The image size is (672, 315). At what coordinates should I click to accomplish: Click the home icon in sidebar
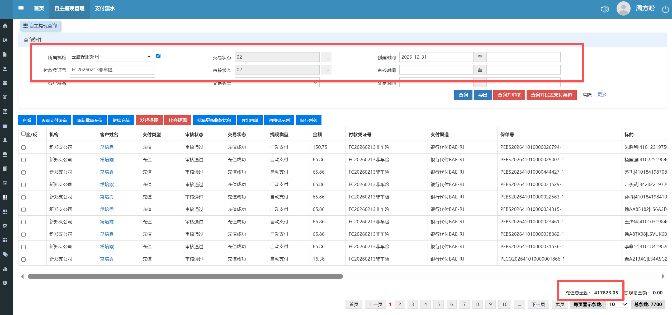(5, 26)
